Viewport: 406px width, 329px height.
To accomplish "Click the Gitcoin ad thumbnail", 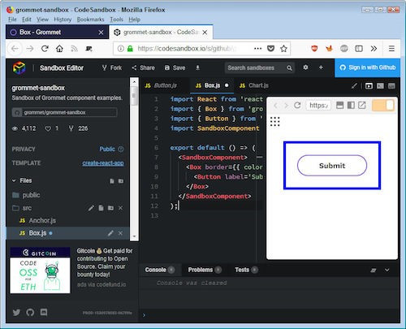I will (x=40, y=271).
